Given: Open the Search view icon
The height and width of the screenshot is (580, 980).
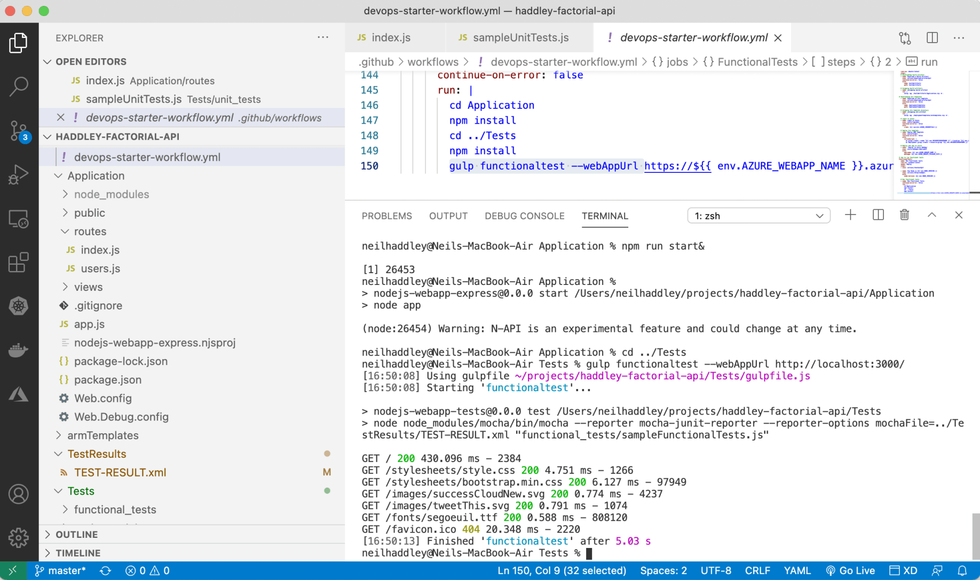Looking at the screenshot, I should click(x=19, y=86).
